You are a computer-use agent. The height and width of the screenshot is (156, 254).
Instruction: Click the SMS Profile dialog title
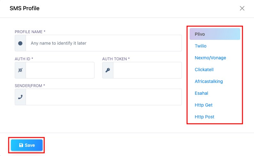24,8
